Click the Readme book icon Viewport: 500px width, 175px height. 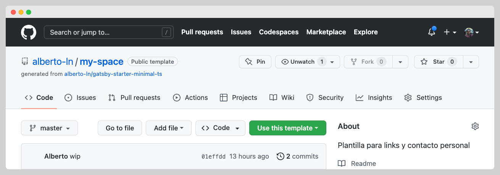(x=342, y=164)
